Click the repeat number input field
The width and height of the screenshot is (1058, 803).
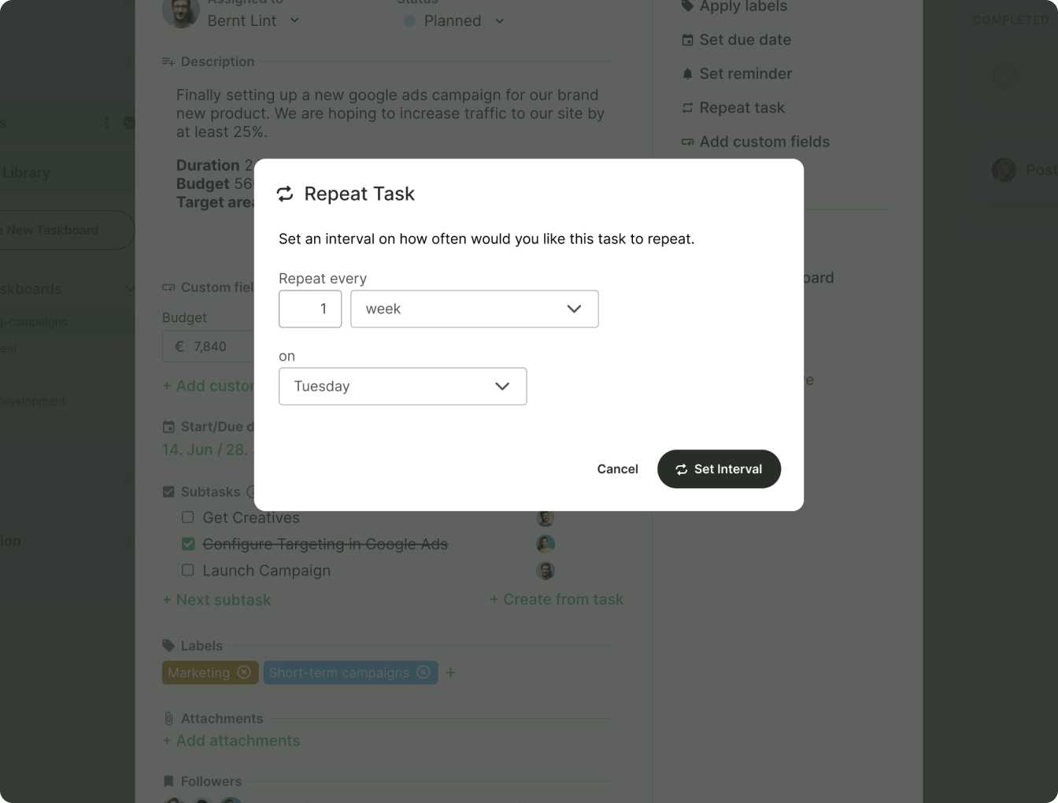tap(310, 309)
